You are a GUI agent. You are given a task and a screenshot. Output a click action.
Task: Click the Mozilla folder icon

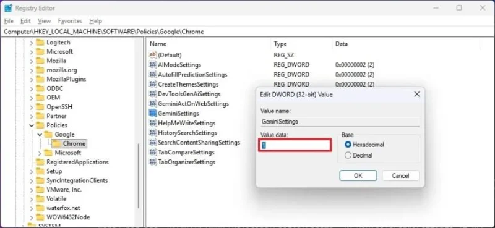click(x=40, y=61)
